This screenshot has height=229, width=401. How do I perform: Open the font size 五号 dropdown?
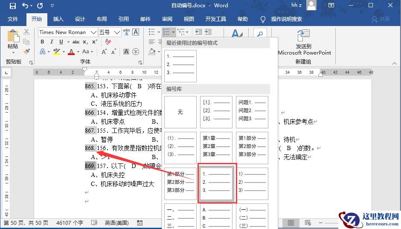click(x=117, y=32)
